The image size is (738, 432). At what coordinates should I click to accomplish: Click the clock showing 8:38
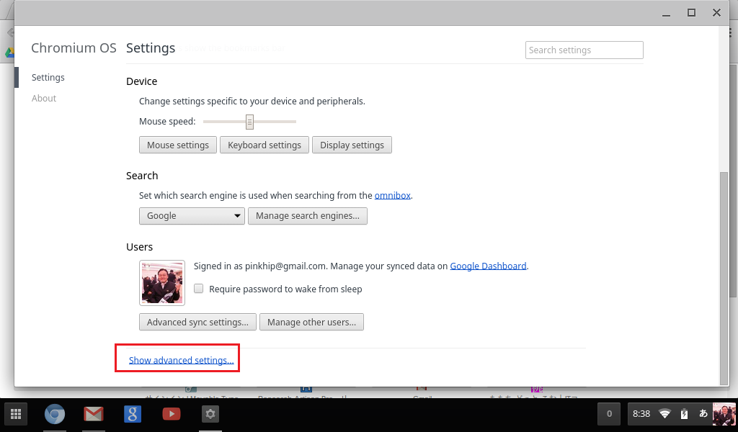pos(641,414)
